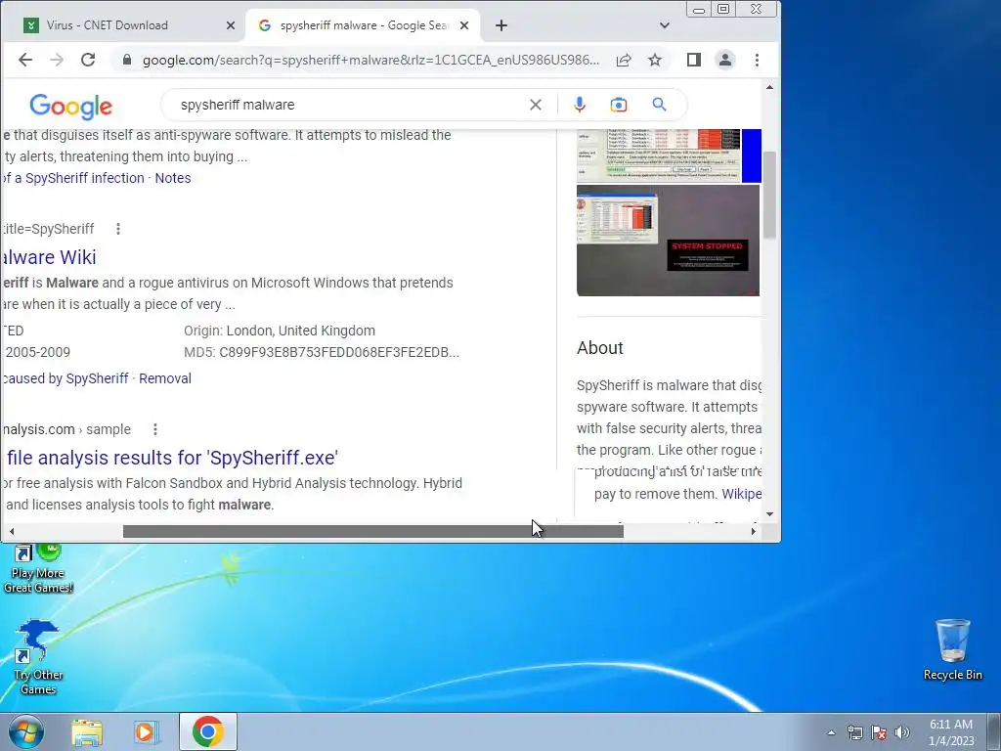Image resolution: width=1001 pixels, height=751 pixels.
Task: Click the vertical scrollbar down arrow
Action: (x=770, y=513)
